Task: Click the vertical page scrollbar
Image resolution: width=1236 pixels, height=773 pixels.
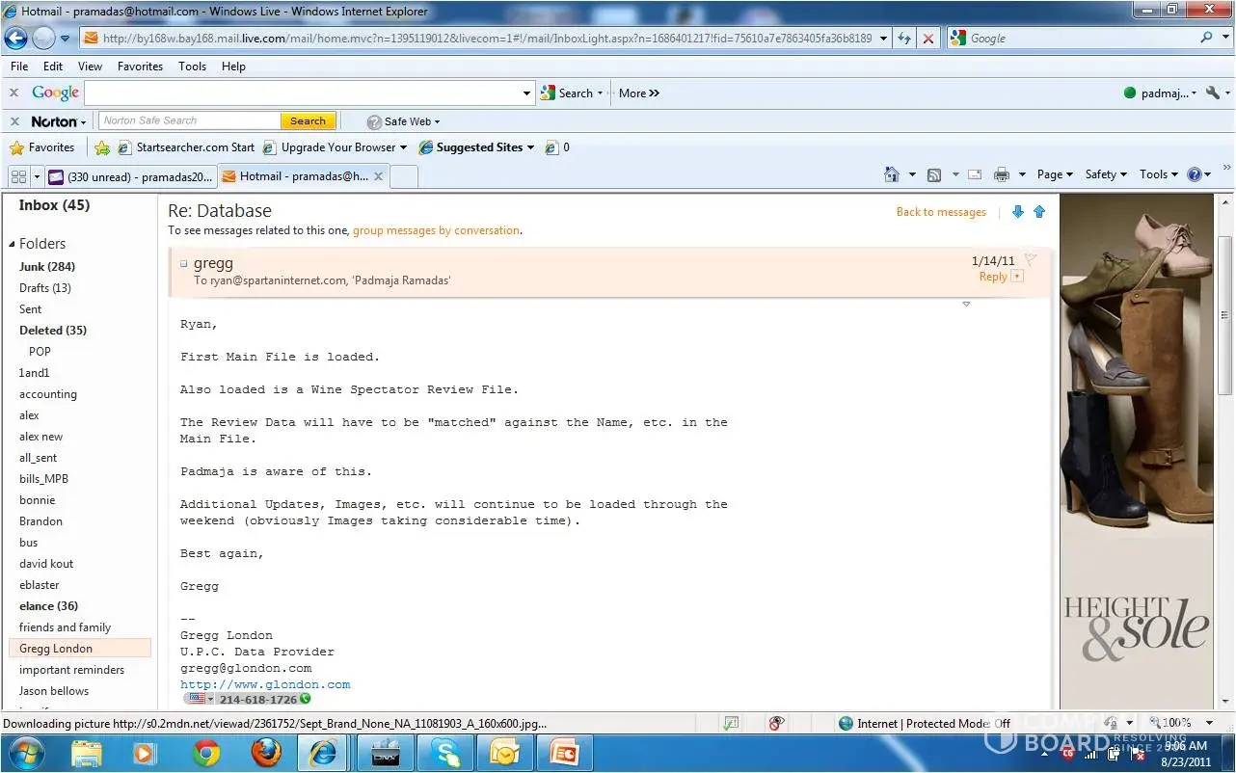Action: coord(1226,314)
